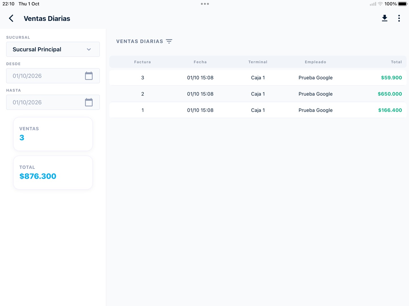This screenshot has width=409, height=306.
Task: Click the Empleado column header
Action: point(315,62)
